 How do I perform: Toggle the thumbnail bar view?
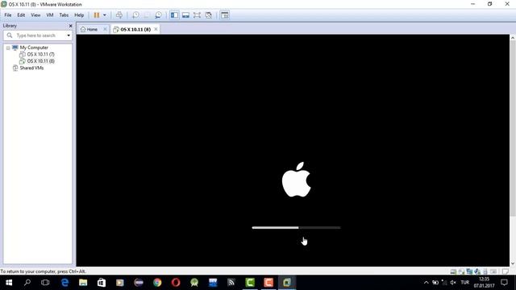point(185,15)
